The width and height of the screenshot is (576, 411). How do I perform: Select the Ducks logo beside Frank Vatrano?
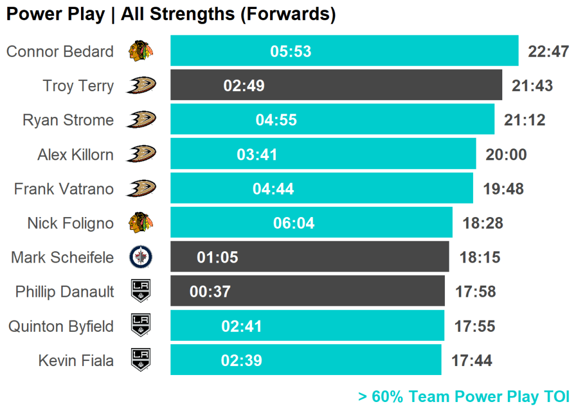[x=141, y=188]
